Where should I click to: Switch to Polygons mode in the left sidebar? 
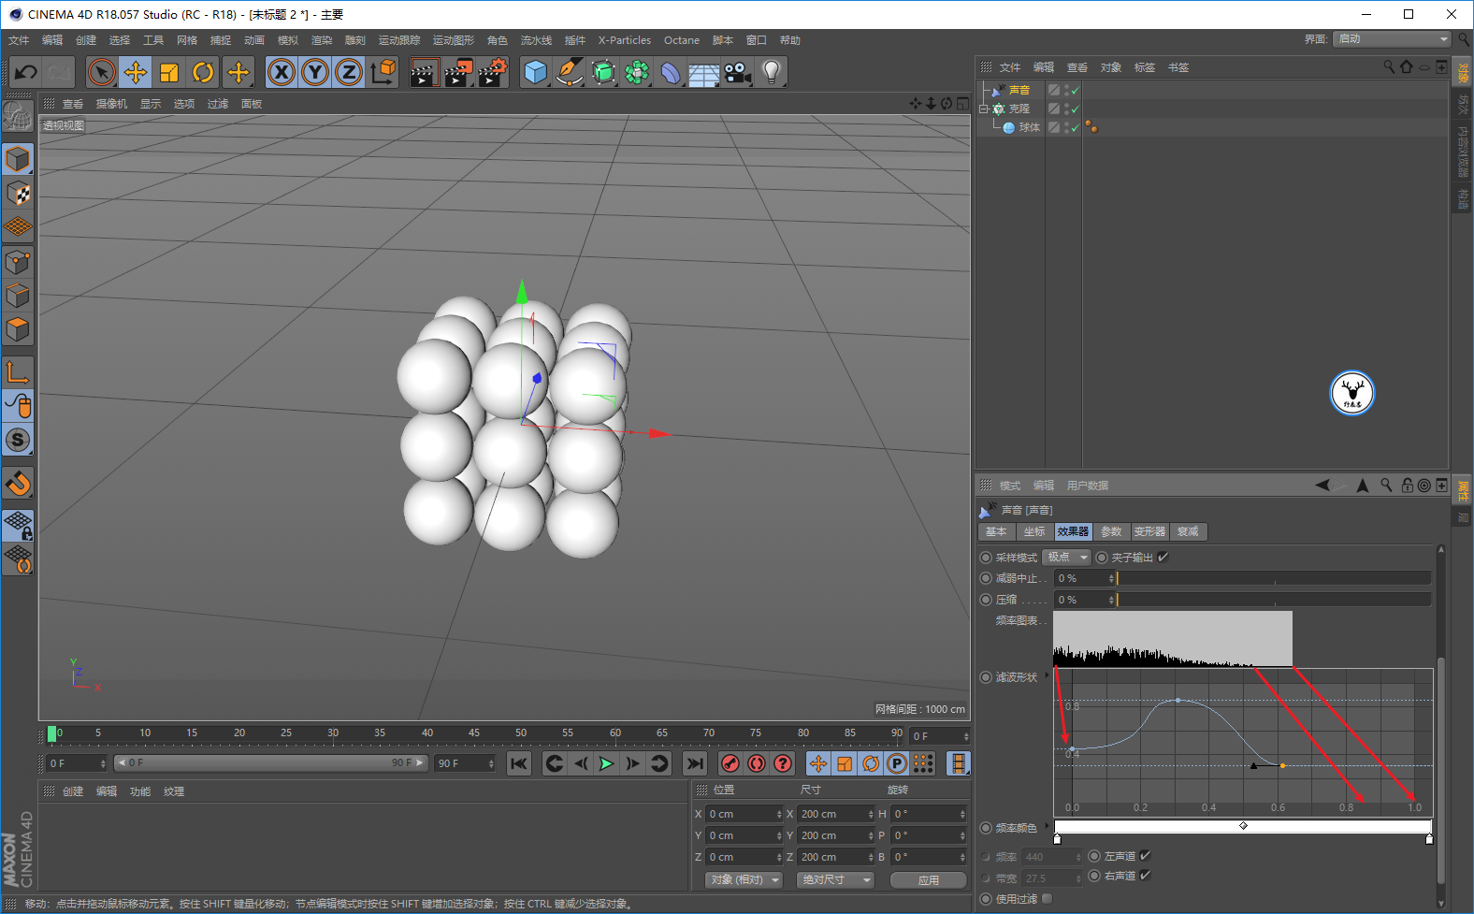point(18,329)
